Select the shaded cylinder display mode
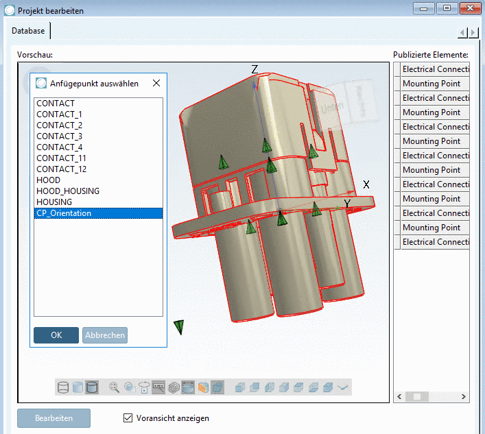 tap(92, 387)
